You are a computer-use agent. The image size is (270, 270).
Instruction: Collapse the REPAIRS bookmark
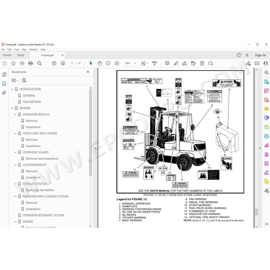[x=12, y=108]
